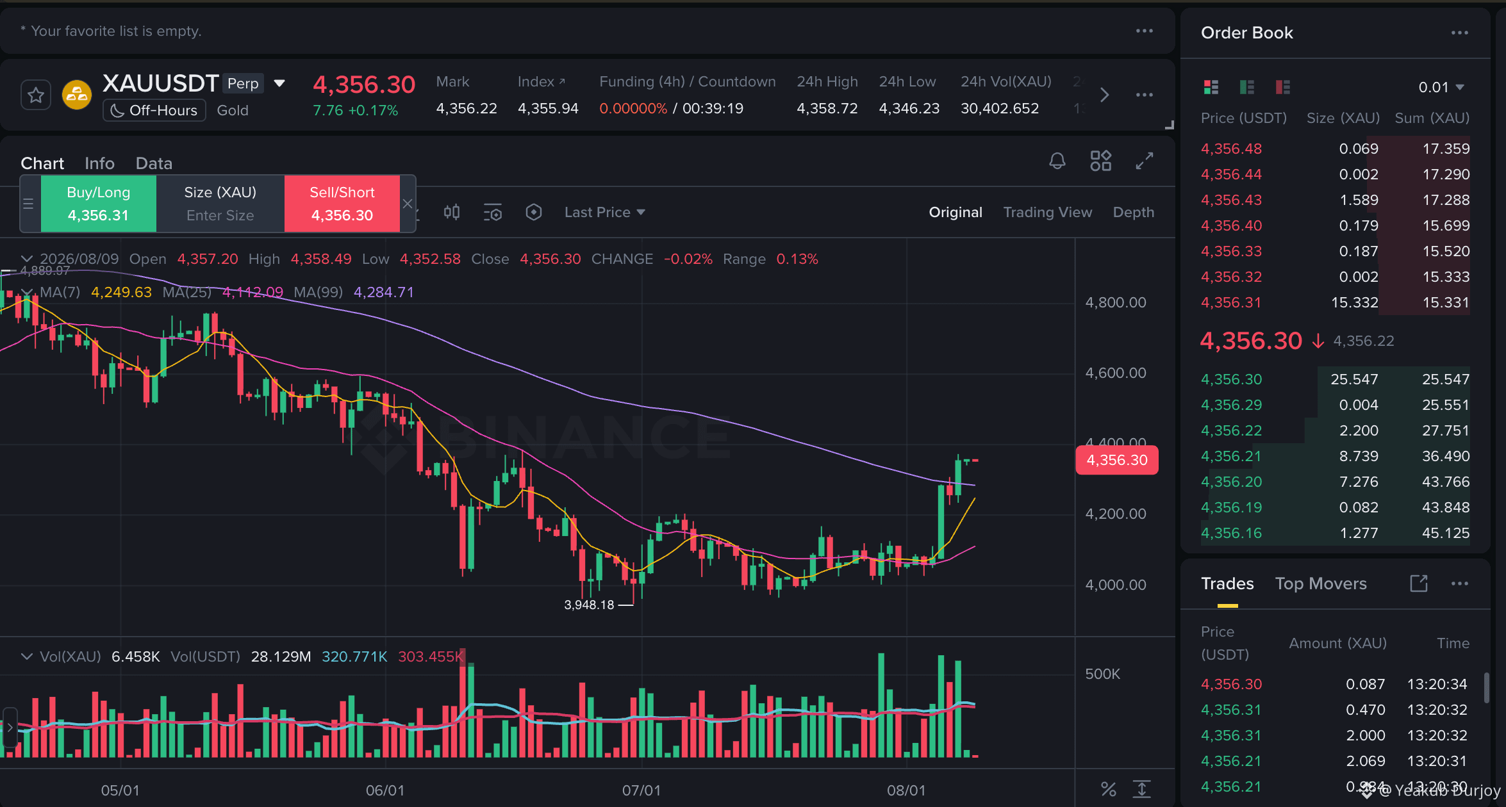The height and width of the screenshot is (807, 1506).
Task: Open the Top Movers tab
Action: pos(1321,583)
